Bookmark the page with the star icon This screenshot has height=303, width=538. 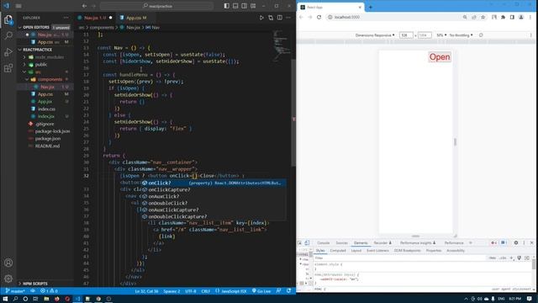[483, 17]
